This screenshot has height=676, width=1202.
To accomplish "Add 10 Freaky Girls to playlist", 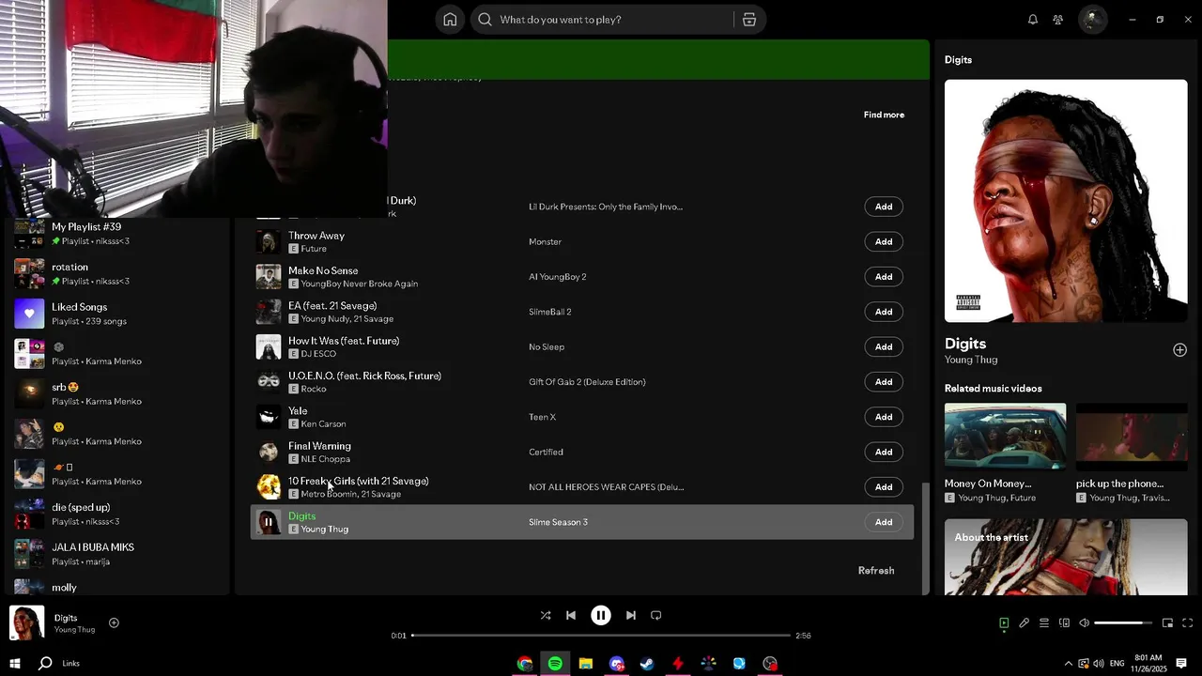I will [884, 487].
